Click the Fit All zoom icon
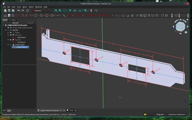Screen dimensions: 192x120 click(56, 11)
